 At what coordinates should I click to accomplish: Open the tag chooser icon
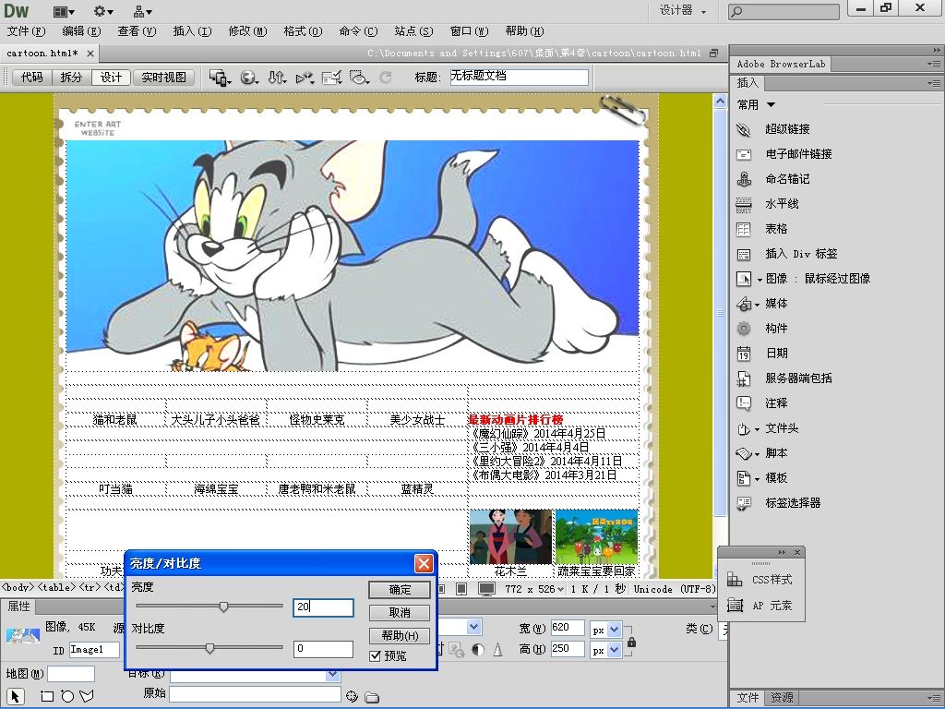tap(744, 503)
